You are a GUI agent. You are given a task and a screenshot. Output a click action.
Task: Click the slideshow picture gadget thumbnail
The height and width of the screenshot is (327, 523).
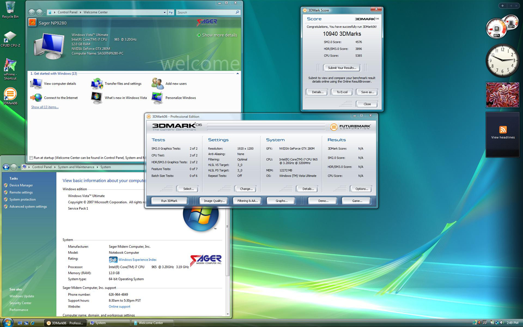502,95
